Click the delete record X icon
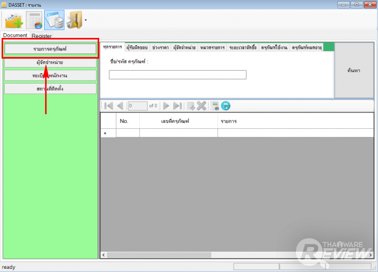Viewport: 378px width, 272px height. (201, 106)
